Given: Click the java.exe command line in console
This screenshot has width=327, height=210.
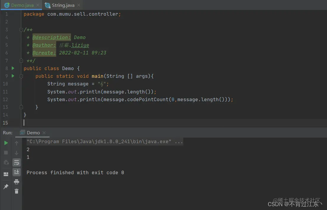Looking at the screenshot, I should [104, 142].
